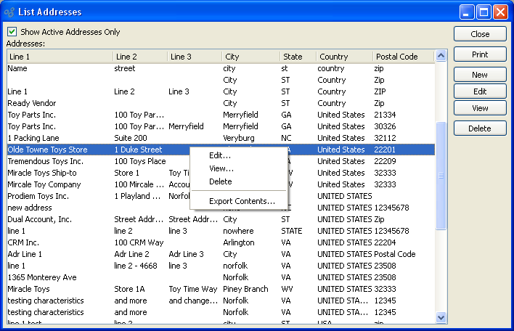
Task: Sort by the Postal Code column header
Action: [402, 57]
